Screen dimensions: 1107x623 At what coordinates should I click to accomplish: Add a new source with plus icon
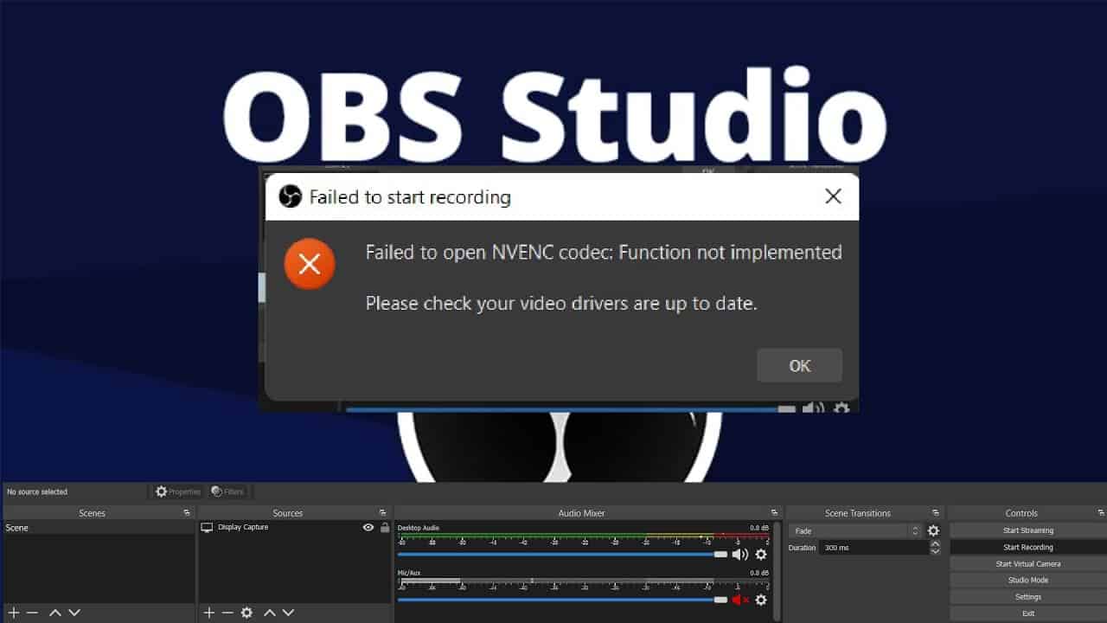click(208, 613)
